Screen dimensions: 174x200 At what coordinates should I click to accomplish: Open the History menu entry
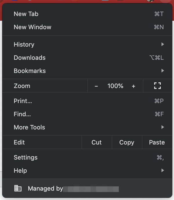tap(24, 45)
